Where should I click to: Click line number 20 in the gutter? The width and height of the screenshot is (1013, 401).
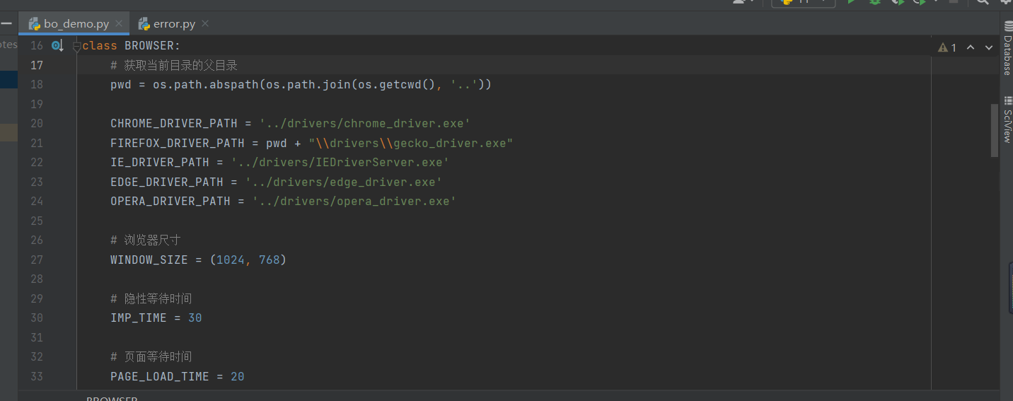click(36, 124)
